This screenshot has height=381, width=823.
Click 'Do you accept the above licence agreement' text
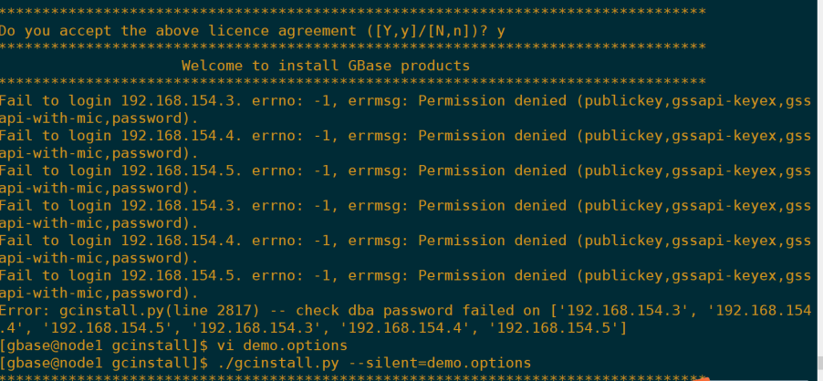(178, 31)
